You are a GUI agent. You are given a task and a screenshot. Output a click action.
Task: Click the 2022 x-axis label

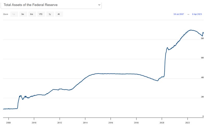(187, 123)
